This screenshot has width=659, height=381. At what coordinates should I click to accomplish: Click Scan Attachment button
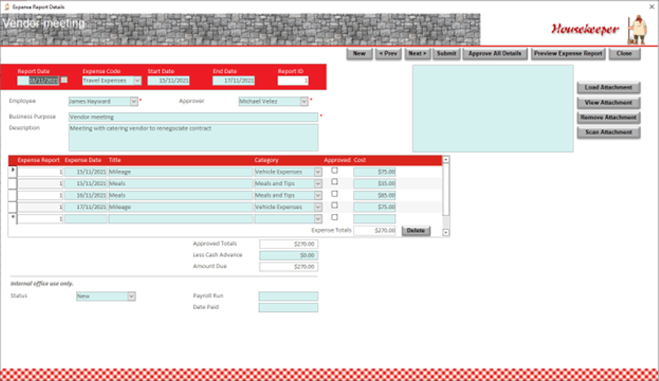click(x=608, y=133)
